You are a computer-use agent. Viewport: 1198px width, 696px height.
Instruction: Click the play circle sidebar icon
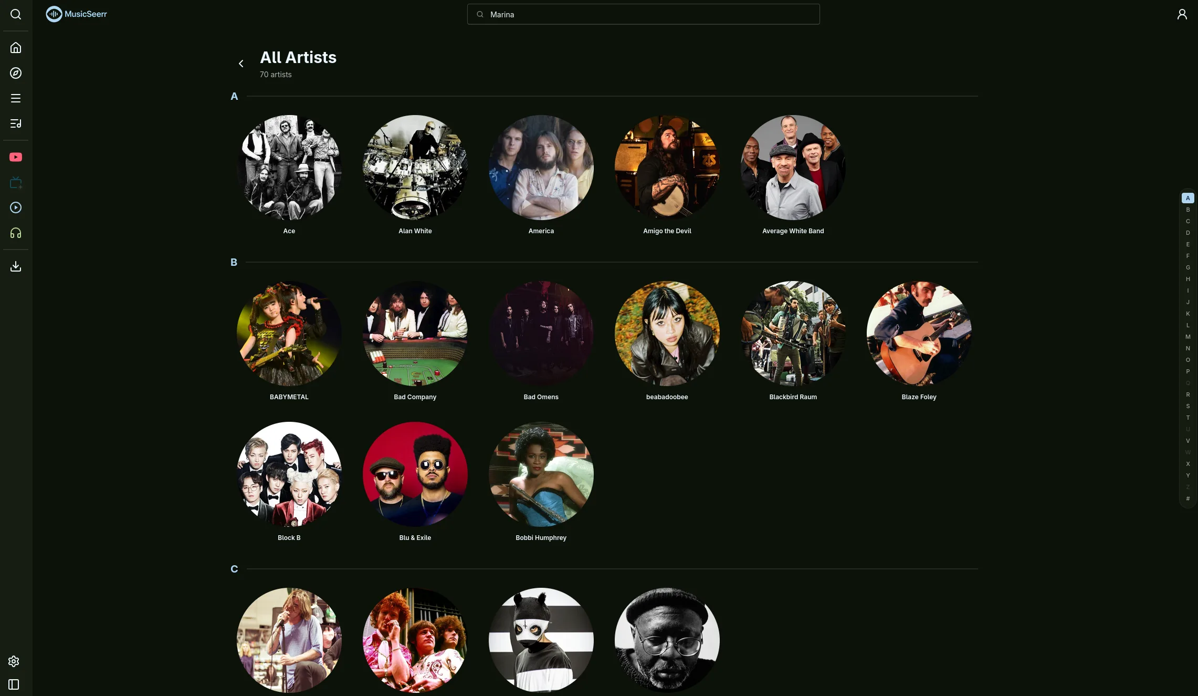coord(16,207)
